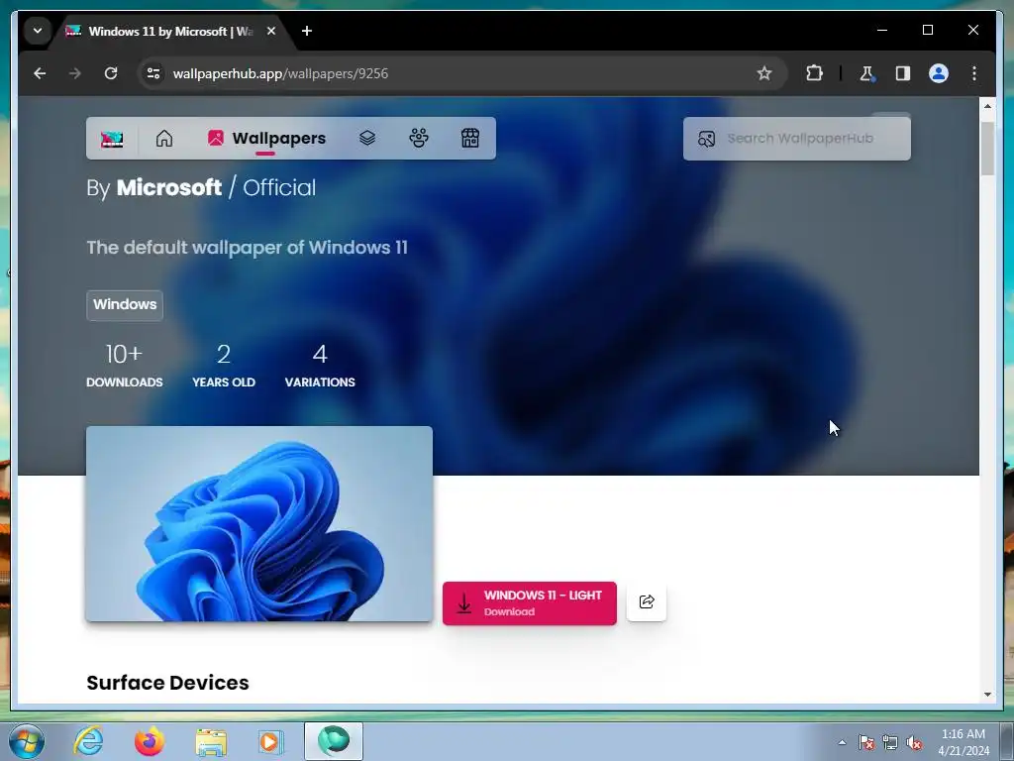Go back to the previous page
1014x761 pixels.
click(40, 73)
